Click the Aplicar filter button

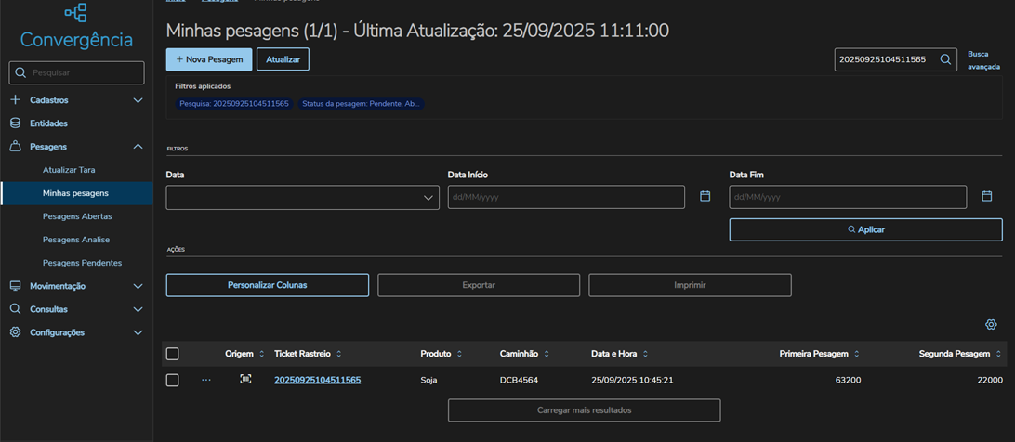(865, 229)
